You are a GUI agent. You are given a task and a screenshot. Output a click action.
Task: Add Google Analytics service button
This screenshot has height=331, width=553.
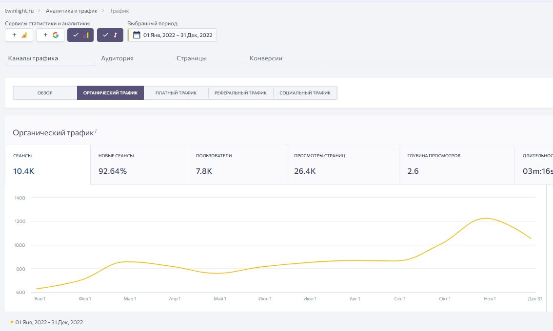19,35
